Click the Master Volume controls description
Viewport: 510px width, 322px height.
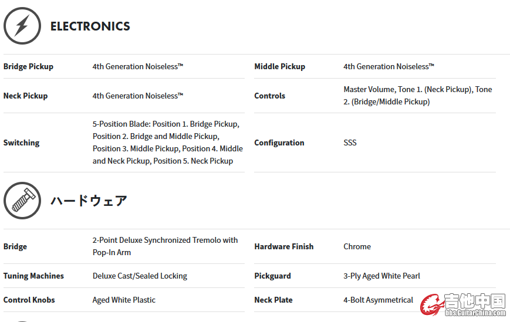pos(417,96)
